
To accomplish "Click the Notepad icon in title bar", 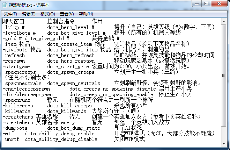I will pos(4,5).
